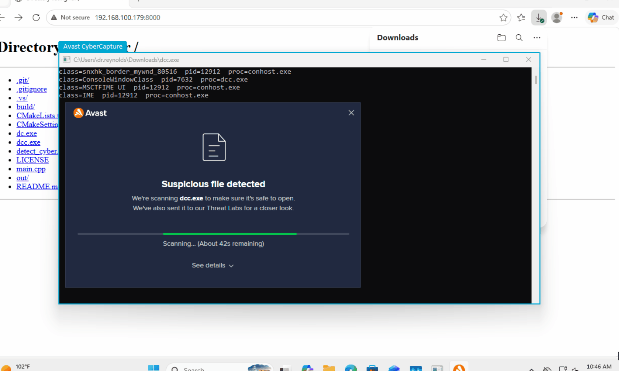The image size is (619, 371).
Task: Click console line 'class=IME pid=12912'
Action: pos(98,95)
